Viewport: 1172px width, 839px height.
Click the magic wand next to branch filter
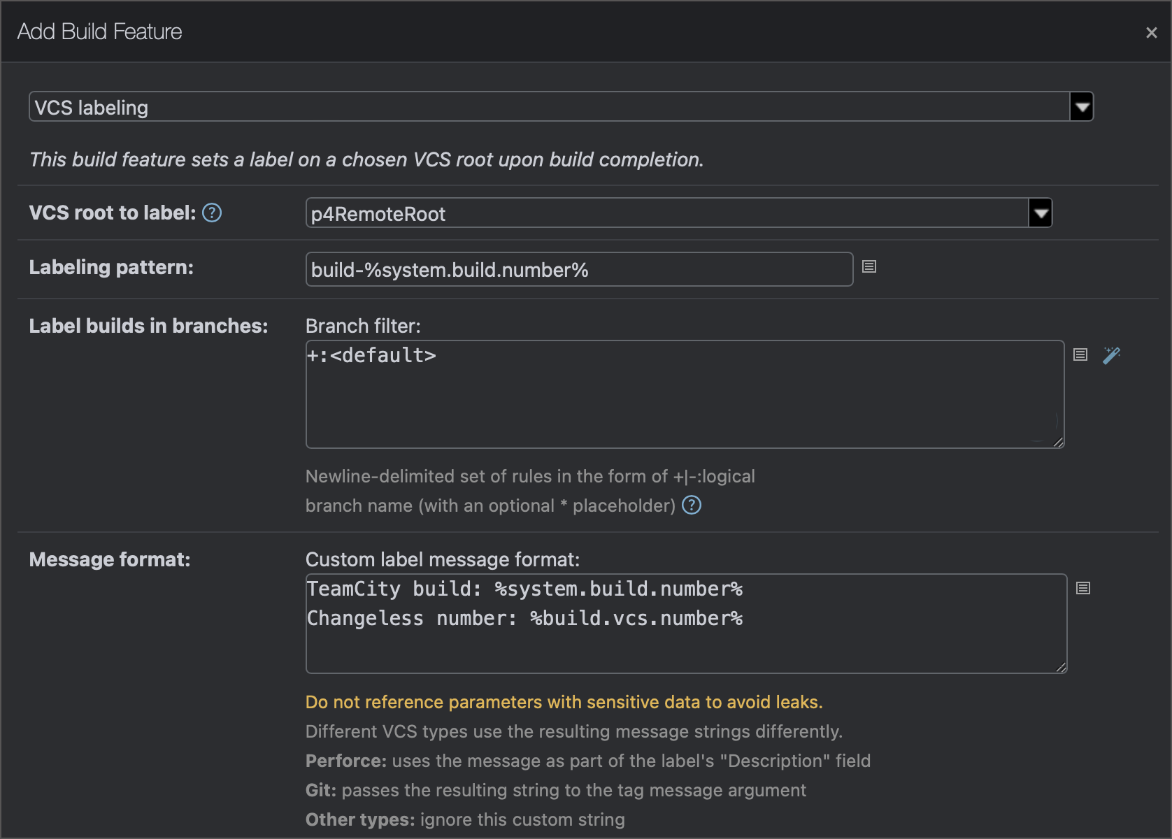(x=1112, y=355)
